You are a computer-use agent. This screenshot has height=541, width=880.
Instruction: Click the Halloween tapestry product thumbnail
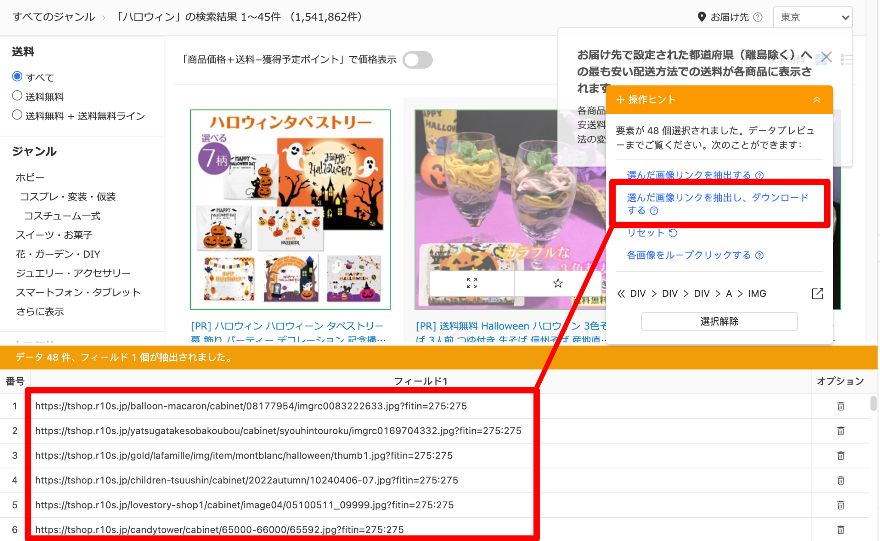(x=290, y=209)
